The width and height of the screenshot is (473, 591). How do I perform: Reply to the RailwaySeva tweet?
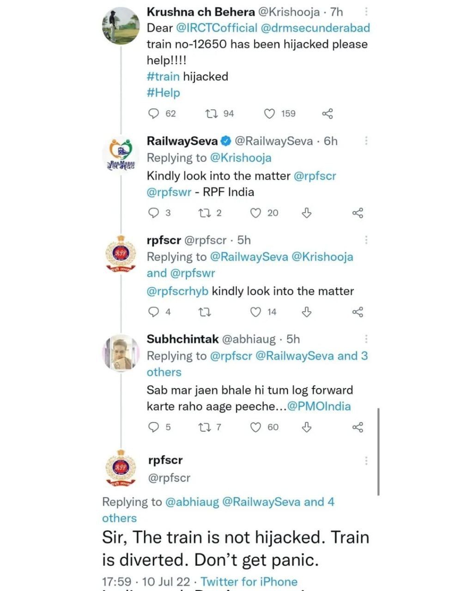(x=154, y=213)
